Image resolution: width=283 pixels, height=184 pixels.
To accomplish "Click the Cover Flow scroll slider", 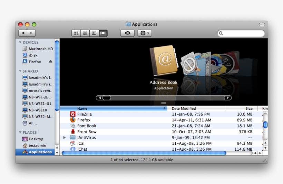I will (107, 98).
